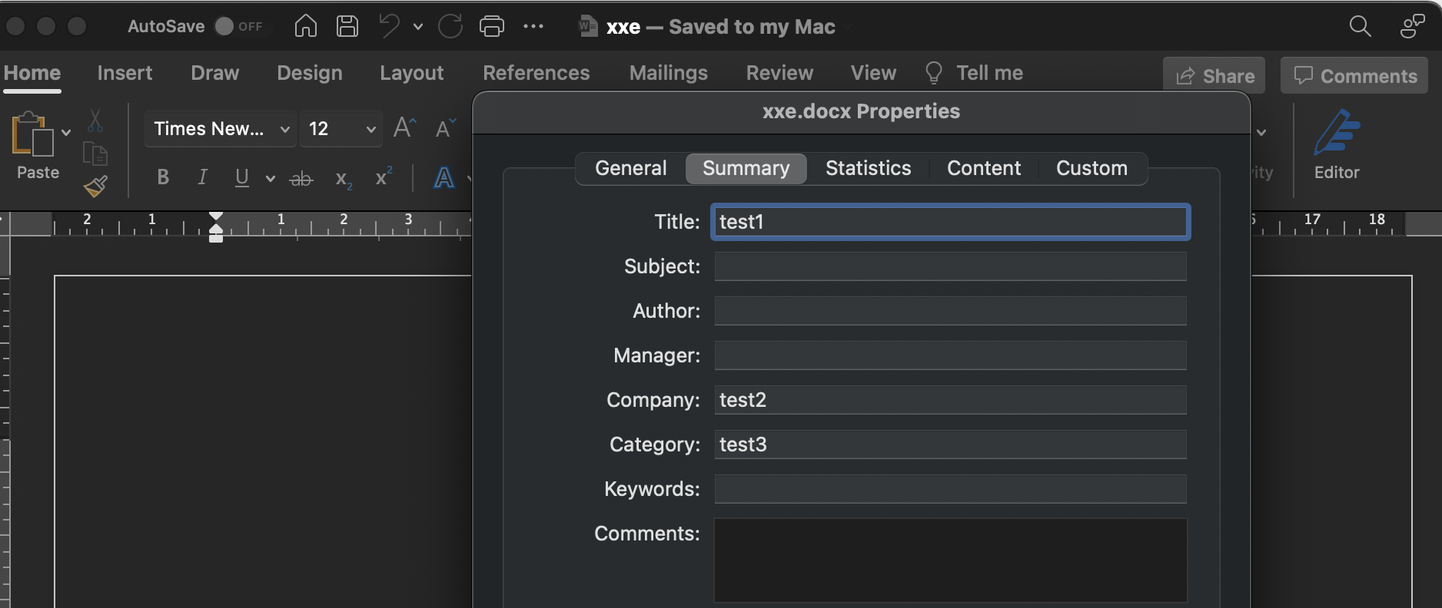Open the Custom properties tab

(x=1091, y=168)
